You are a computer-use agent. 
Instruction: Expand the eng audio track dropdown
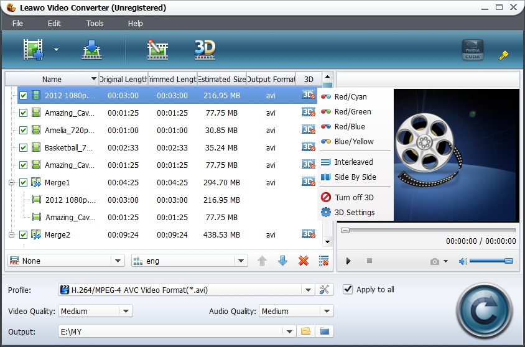click(x=240, y=261)
